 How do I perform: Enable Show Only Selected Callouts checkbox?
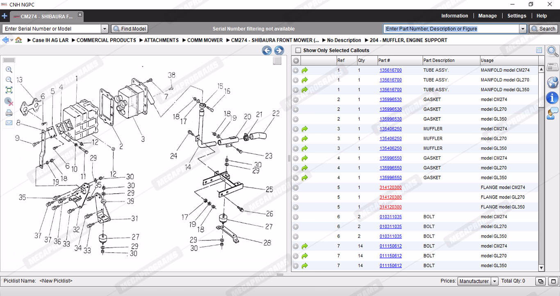[298, 50]
